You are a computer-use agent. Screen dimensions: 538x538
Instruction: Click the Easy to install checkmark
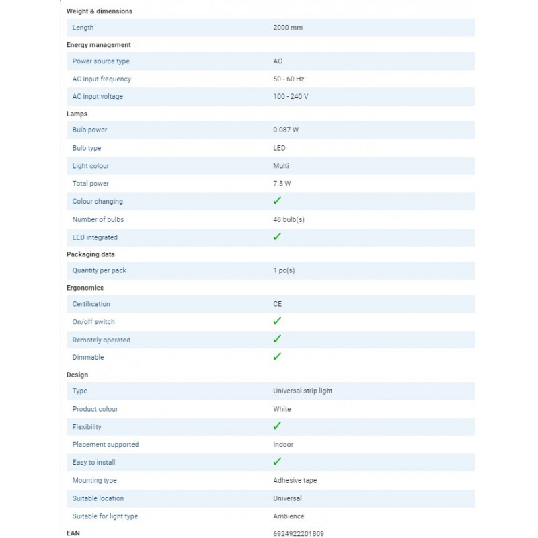(x=277, y=462)
